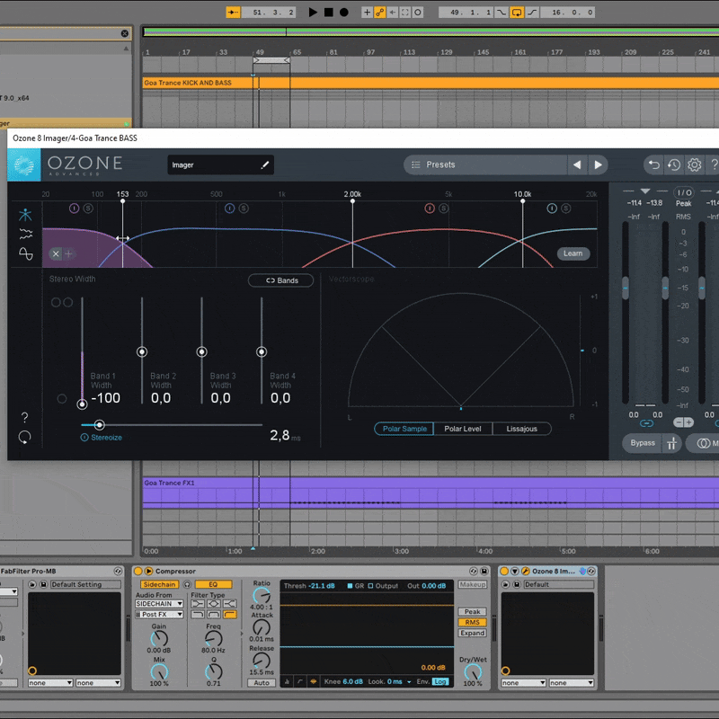
Task: Click the Bypass button in Ozone
Action: (x=643, y=443)
